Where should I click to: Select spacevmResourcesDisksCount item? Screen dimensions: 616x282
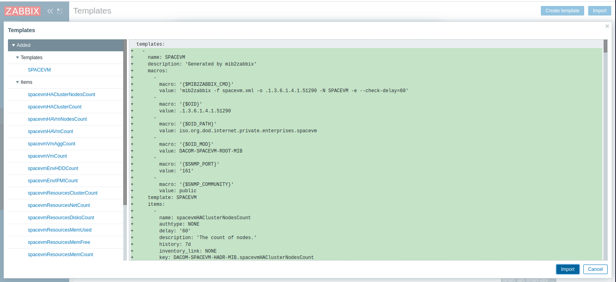tap(61, 218)
